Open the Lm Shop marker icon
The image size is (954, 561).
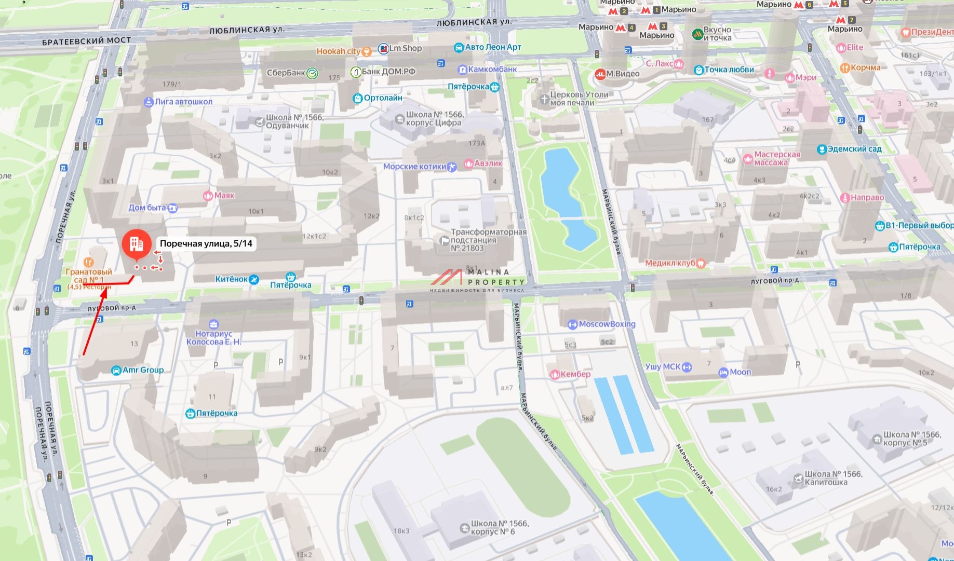coord(383,48)
